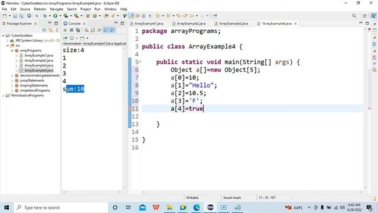Click the Windows search box
Viewport: 378px width, 213px height.
[x=61, y=208]
